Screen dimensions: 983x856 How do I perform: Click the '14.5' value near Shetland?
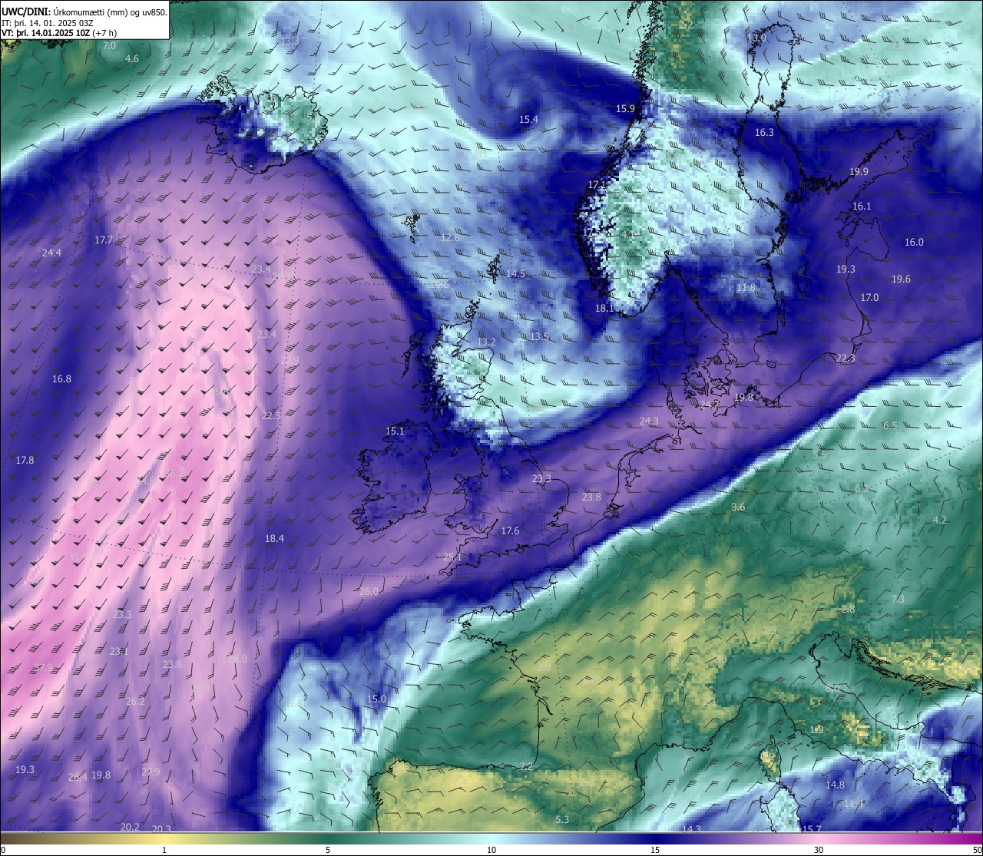point(515,274)
